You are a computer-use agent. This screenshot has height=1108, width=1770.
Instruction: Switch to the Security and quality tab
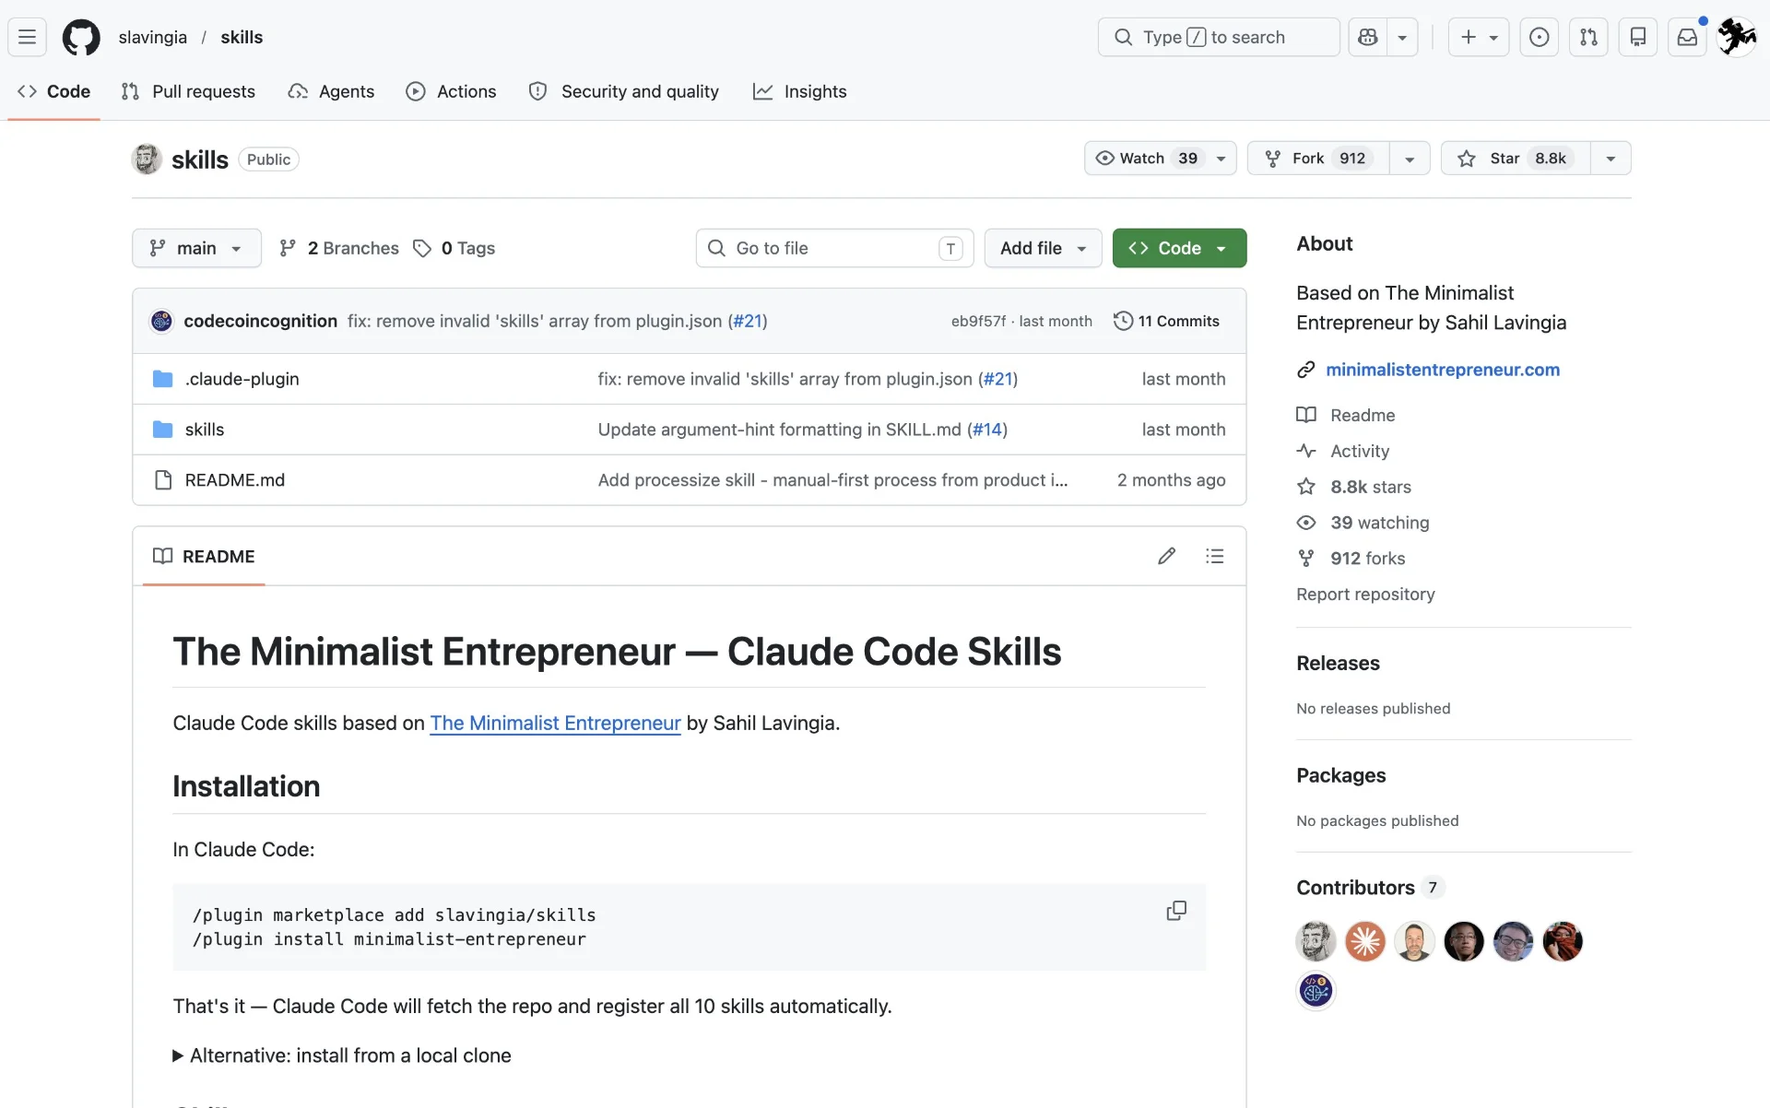tap(624, 91)
